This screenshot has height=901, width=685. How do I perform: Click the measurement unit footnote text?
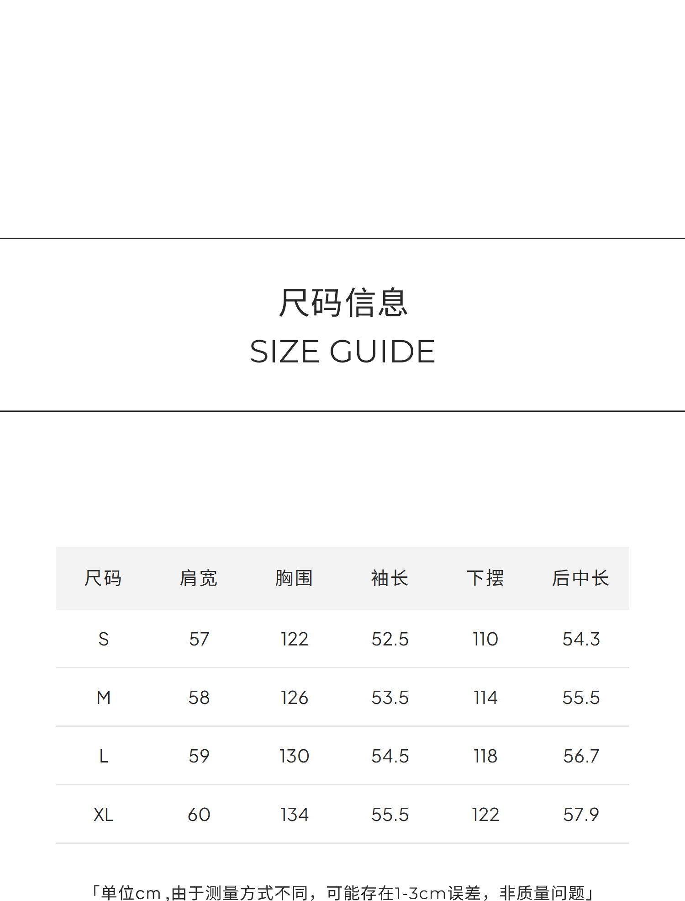pos(342,892)
